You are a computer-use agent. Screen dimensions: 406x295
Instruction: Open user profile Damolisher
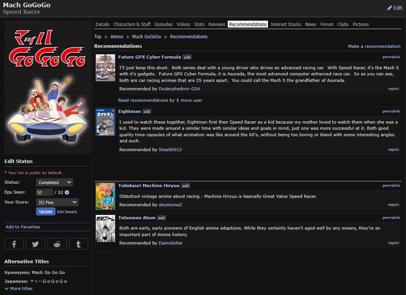coord(171,243)
